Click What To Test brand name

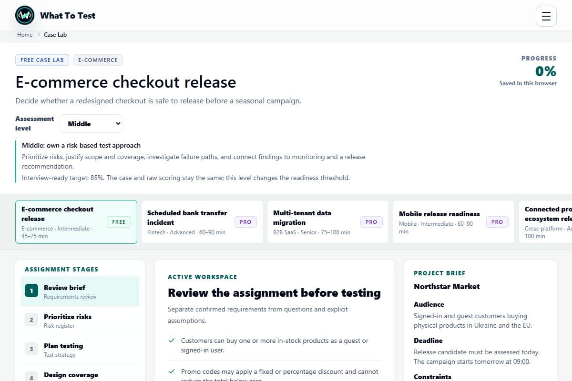[68, 15]
